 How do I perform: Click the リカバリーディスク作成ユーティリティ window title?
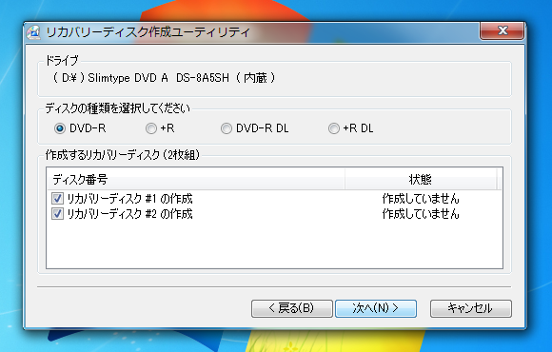148,32
